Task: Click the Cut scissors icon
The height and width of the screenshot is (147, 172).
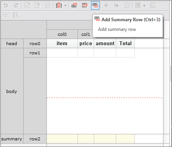Action: 27,5
